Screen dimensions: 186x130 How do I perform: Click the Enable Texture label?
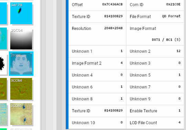click(143, 111)
